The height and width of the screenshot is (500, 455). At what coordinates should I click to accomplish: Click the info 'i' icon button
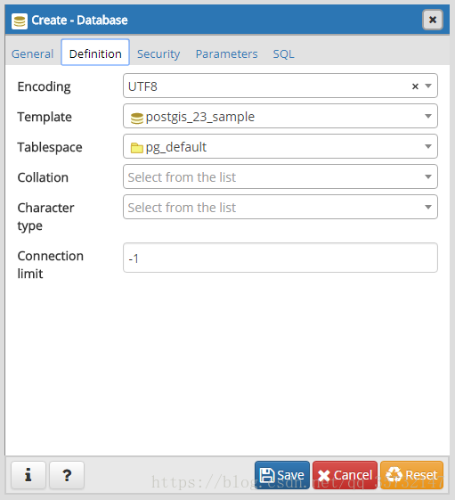[28, 475]
